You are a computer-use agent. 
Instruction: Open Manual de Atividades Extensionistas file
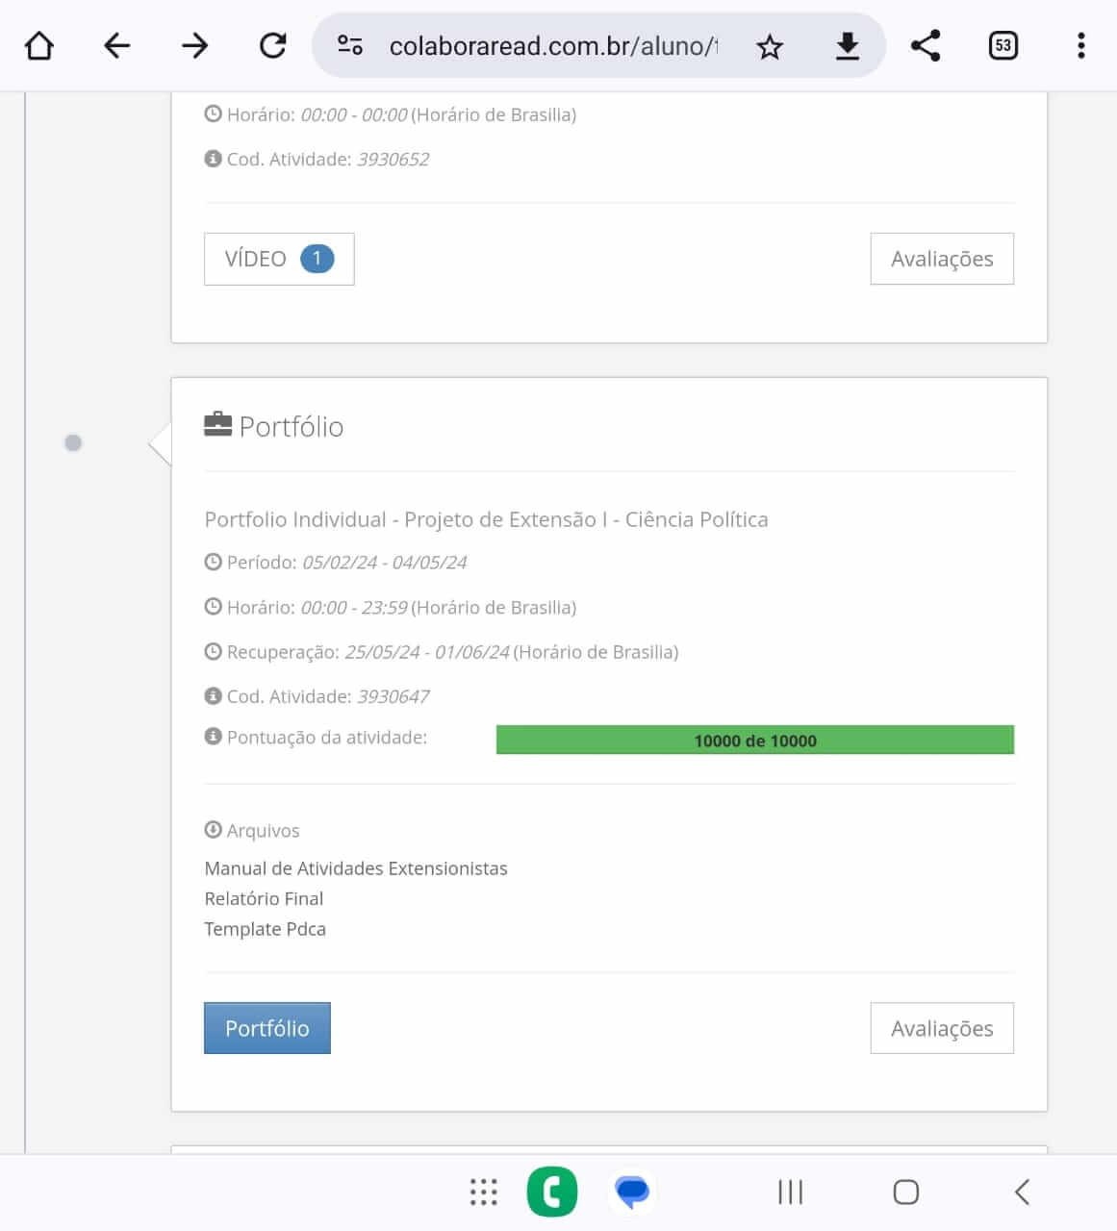point(355,868)
